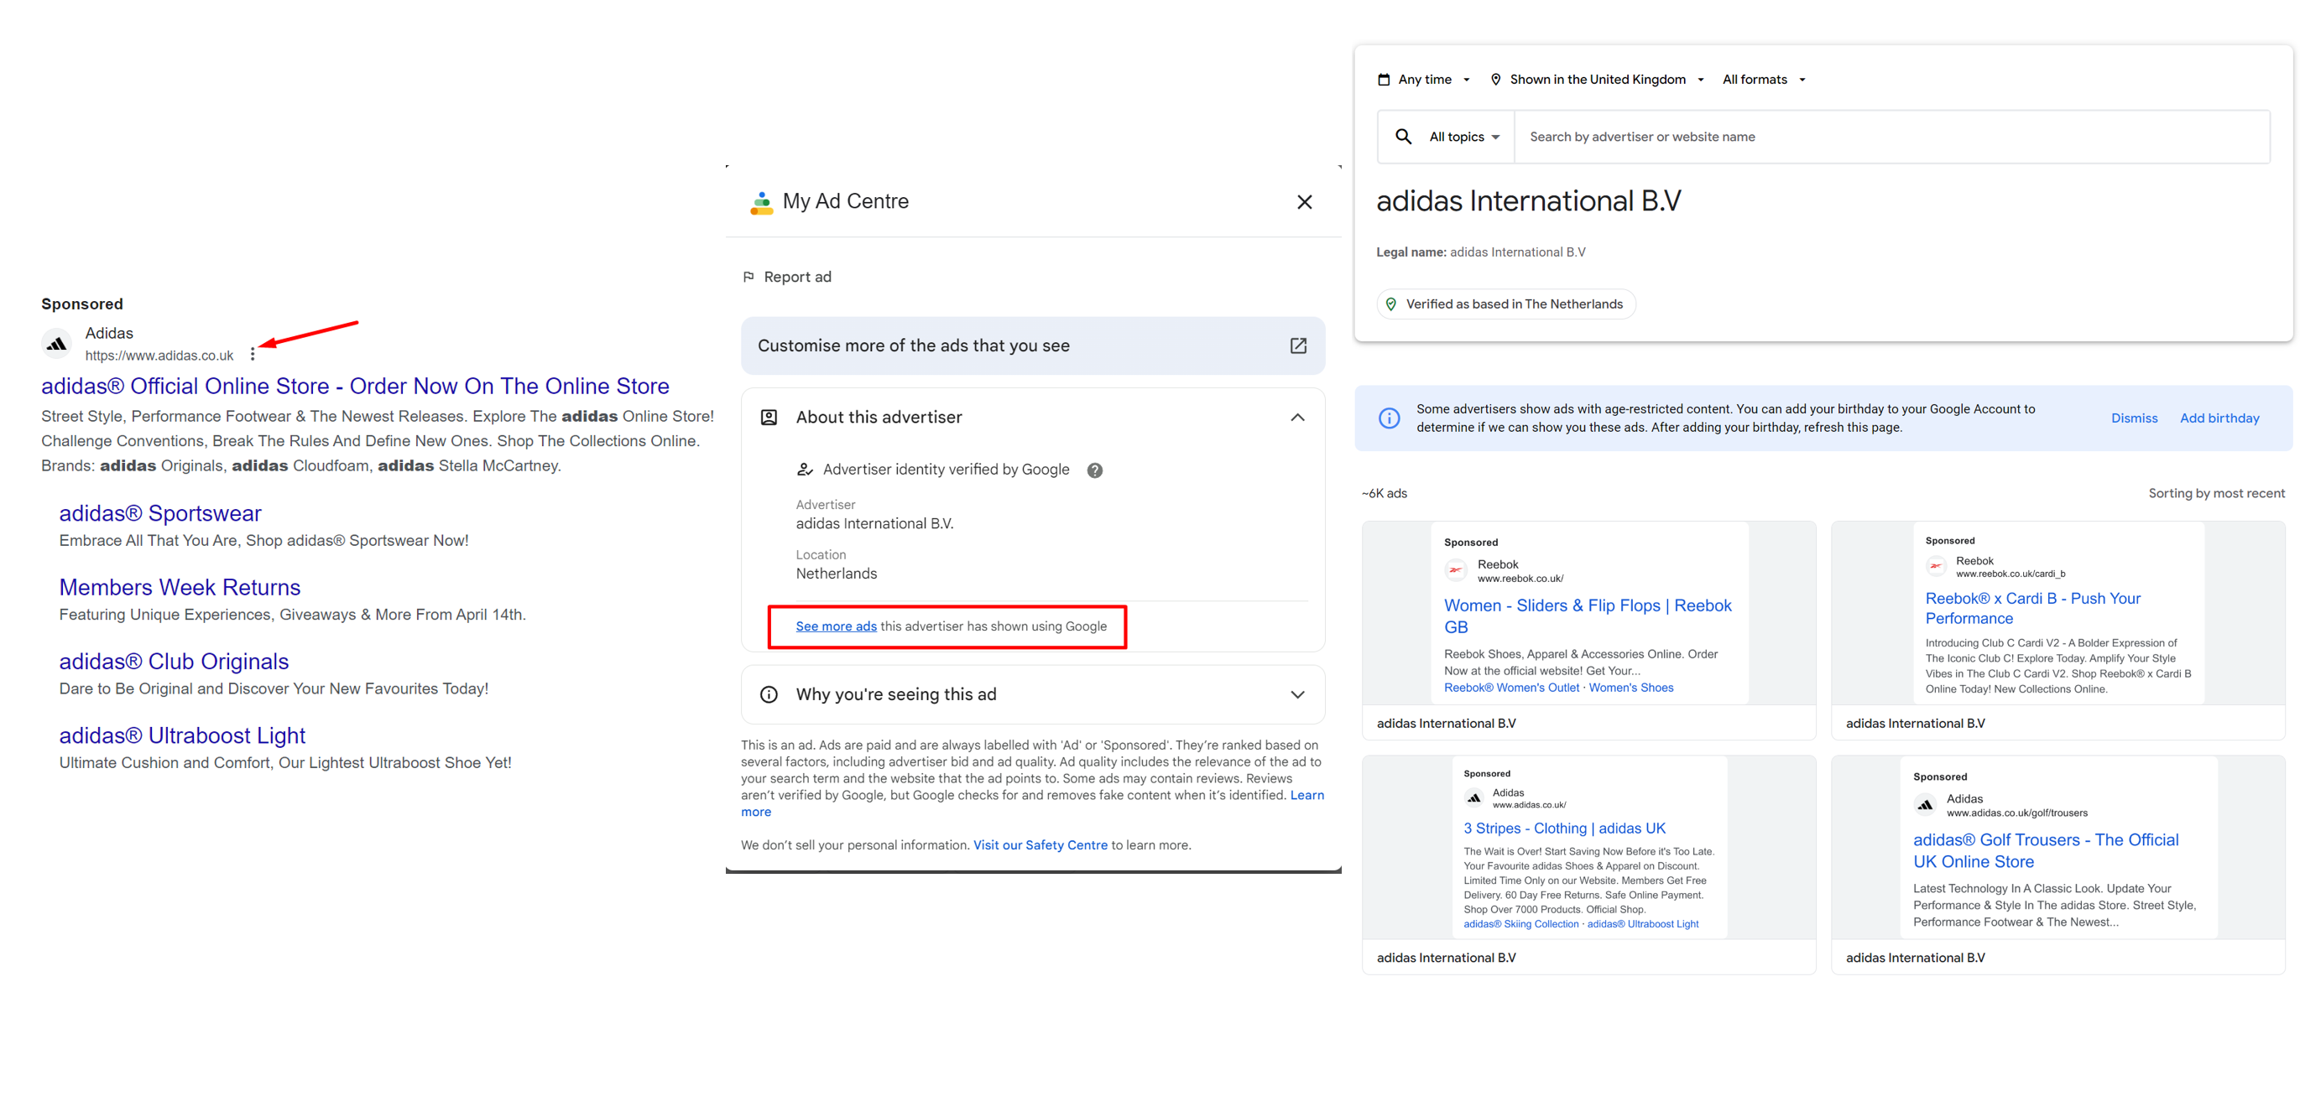The image size is (2300, 1096).
Task: Open the adidas Sportswear sitelink
Action: (x=159, y=513)
